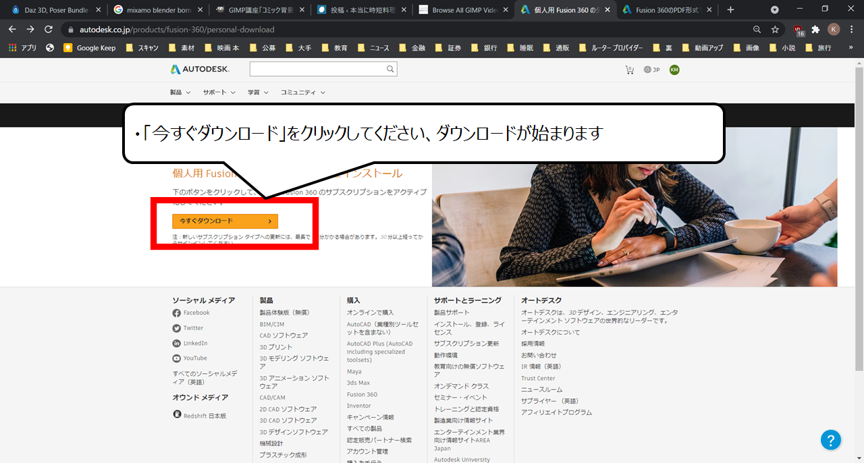
Task: Open the Facebook social link
Action: pos(191,313)
